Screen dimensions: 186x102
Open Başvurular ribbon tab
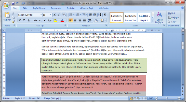click(x=56, y=8)
